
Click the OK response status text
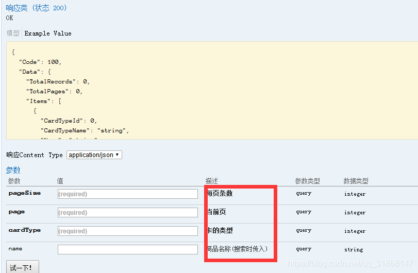10,18
